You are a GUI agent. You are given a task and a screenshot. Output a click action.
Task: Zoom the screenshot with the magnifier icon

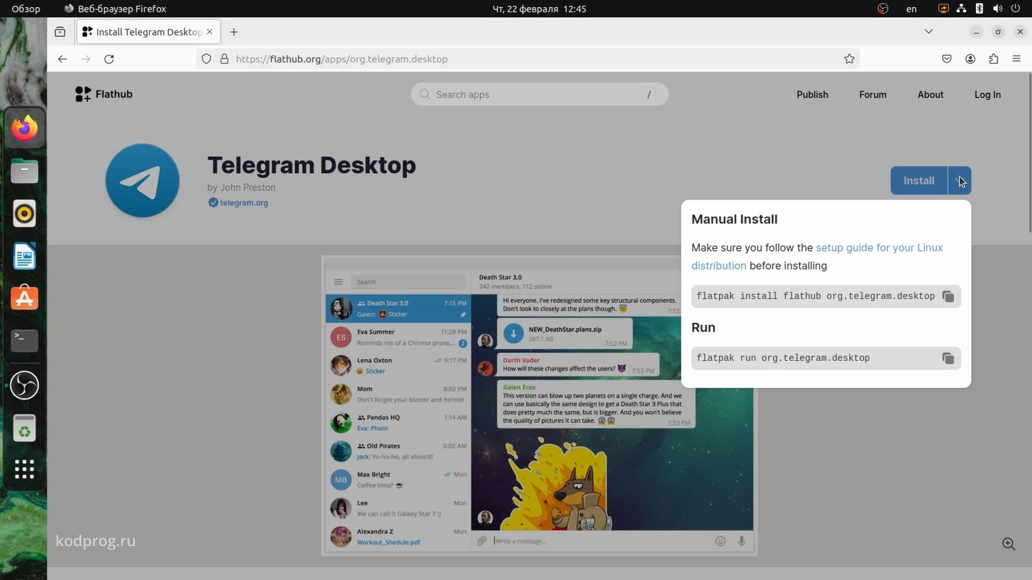click(x=1008, y=543)
